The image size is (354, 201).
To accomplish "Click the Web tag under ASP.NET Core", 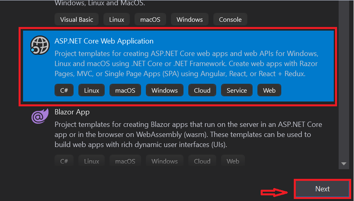I will pyautogui.click(x=269, y=90).
